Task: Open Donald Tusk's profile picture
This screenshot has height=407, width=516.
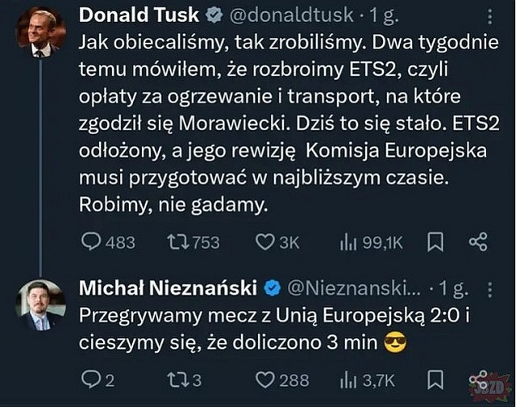Action: coord(40,32)
